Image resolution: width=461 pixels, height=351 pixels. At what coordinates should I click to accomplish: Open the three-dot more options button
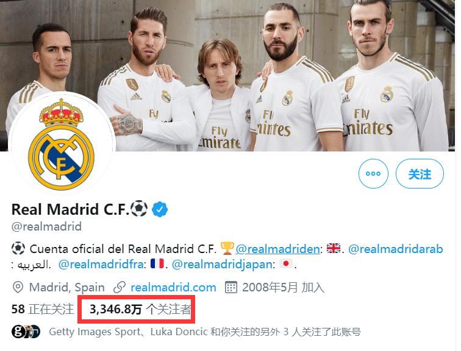tap(373, 173)
